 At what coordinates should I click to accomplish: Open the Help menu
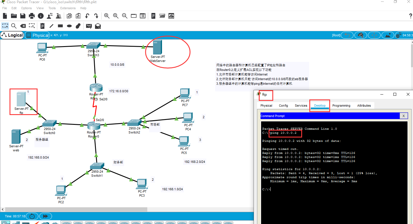tap(83, 8)
